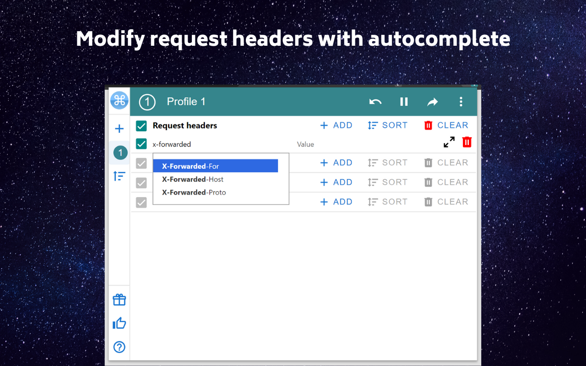Create a new profile with the sidebar plus icon
Screen dimensions: 586x366
(119, 129)
